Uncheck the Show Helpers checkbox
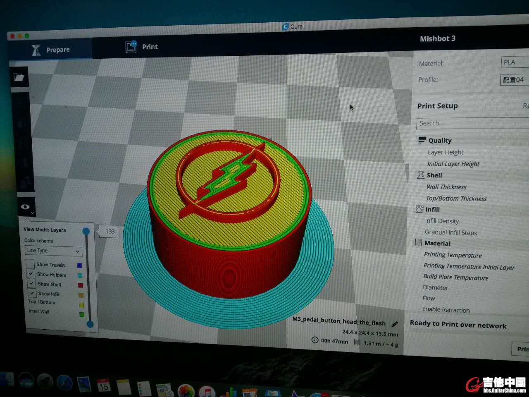 point(31,273)
